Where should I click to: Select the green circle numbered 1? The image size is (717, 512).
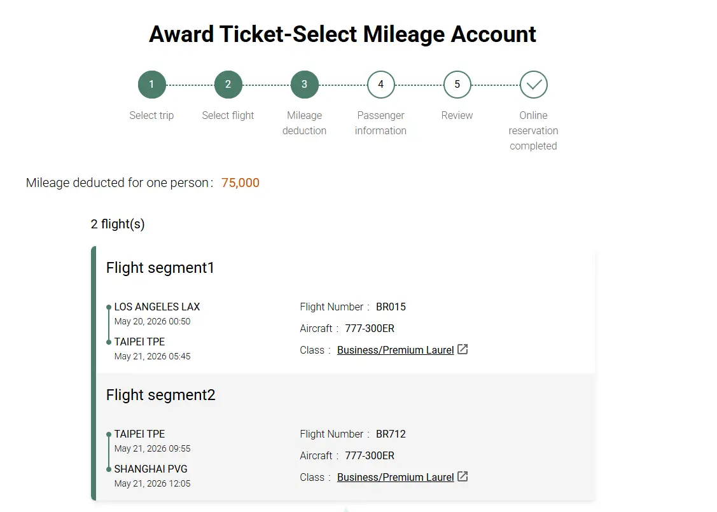point(151,84)
